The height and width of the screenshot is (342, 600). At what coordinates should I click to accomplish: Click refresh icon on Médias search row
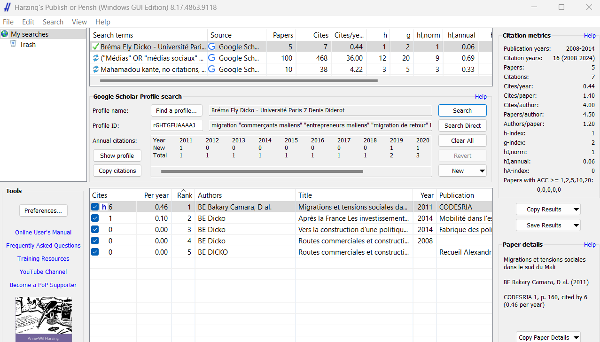pyautogui.click(x=95, y=58)
